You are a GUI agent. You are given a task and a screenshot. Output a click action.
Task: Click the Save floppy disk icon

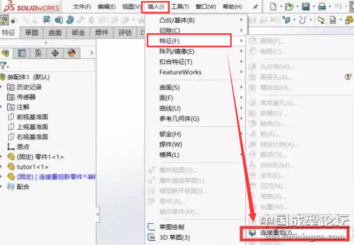click(306, 7)
